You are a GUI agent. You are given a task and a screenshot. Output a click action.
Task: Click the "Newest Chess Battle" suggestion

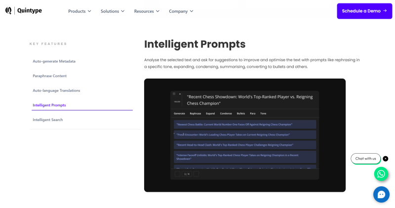click(234, 125)
